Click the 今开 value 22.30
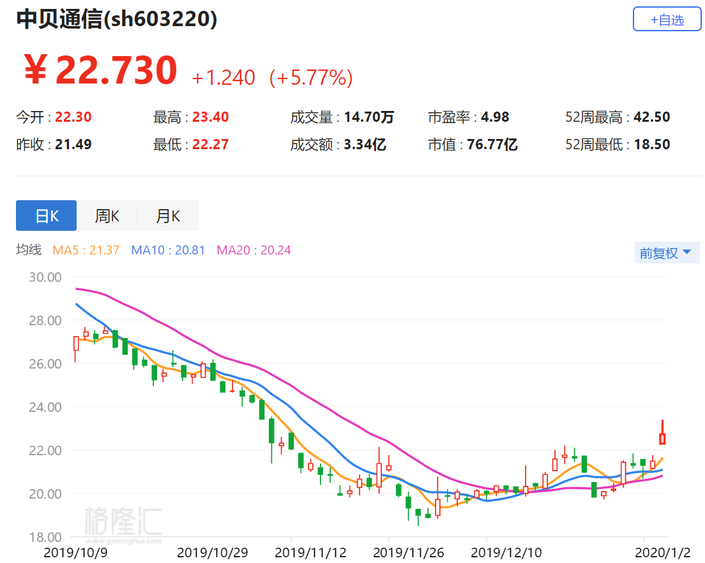705x563 pixels. click(73, 117)
